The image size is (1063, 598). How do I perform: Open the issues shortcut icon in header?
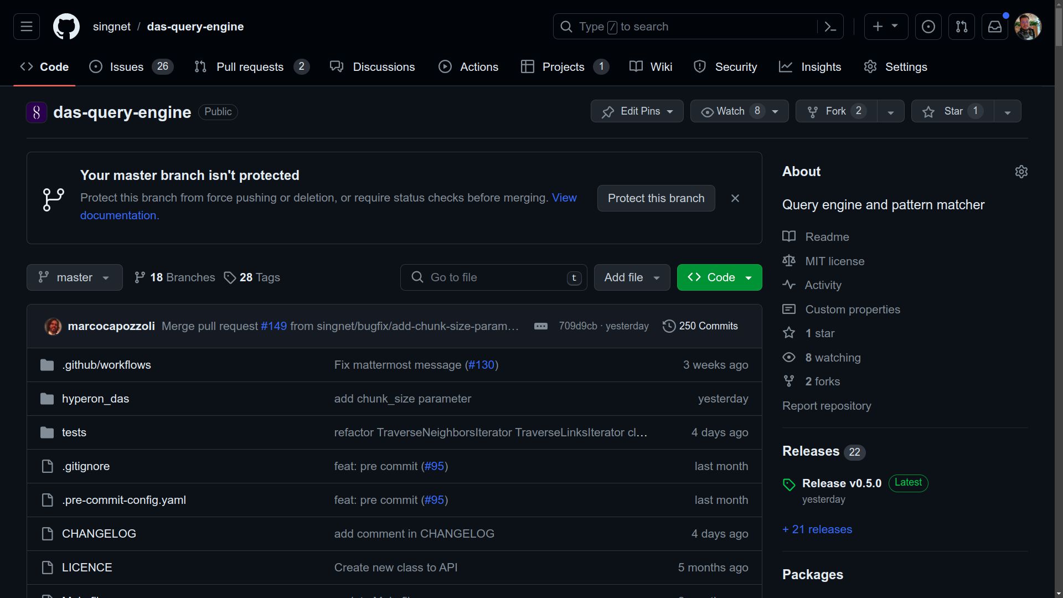928,27
